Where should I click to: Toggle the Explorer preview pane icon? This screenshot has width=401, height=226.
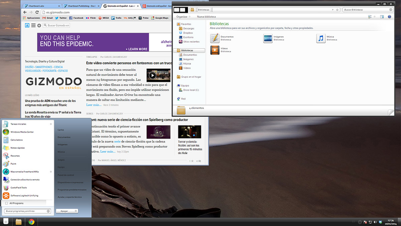click(382, 17)
